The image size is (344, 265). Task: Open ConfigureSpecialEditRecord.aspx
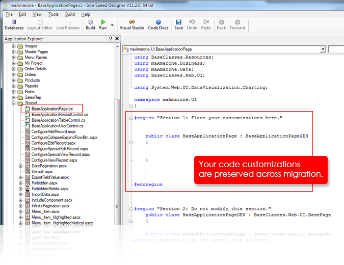click(x=60, y=149)
